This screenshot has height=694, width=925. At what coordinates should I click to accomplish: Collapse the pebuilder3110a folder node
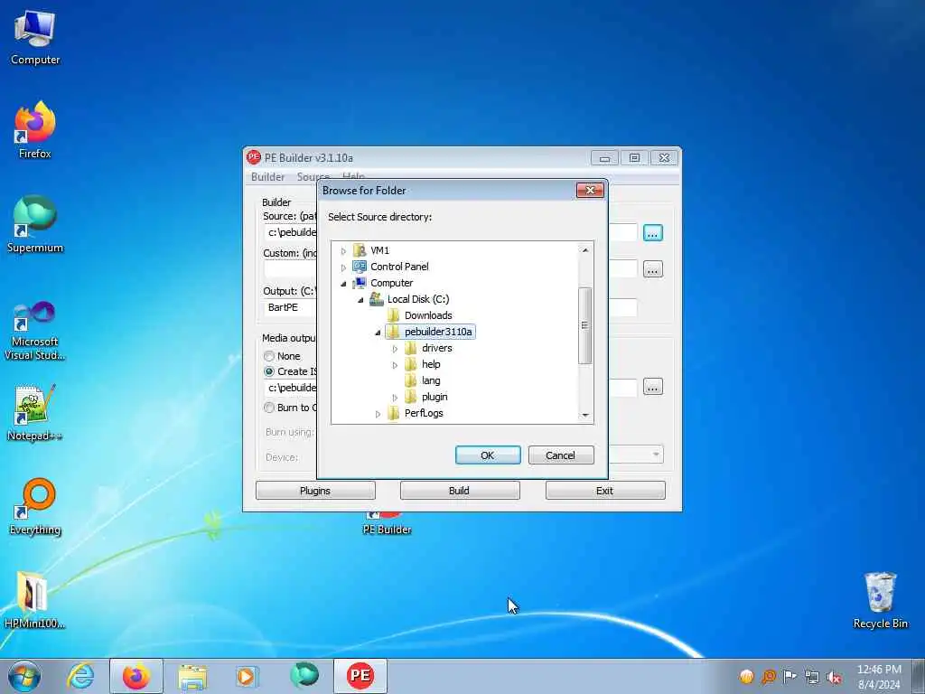coord(378,333)
